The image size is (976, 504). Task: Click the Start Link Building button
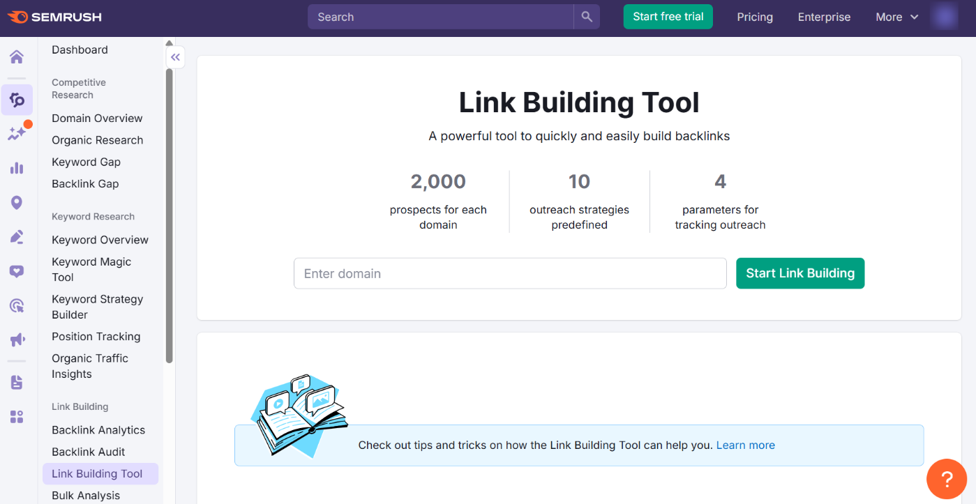[x=799, y=273]
